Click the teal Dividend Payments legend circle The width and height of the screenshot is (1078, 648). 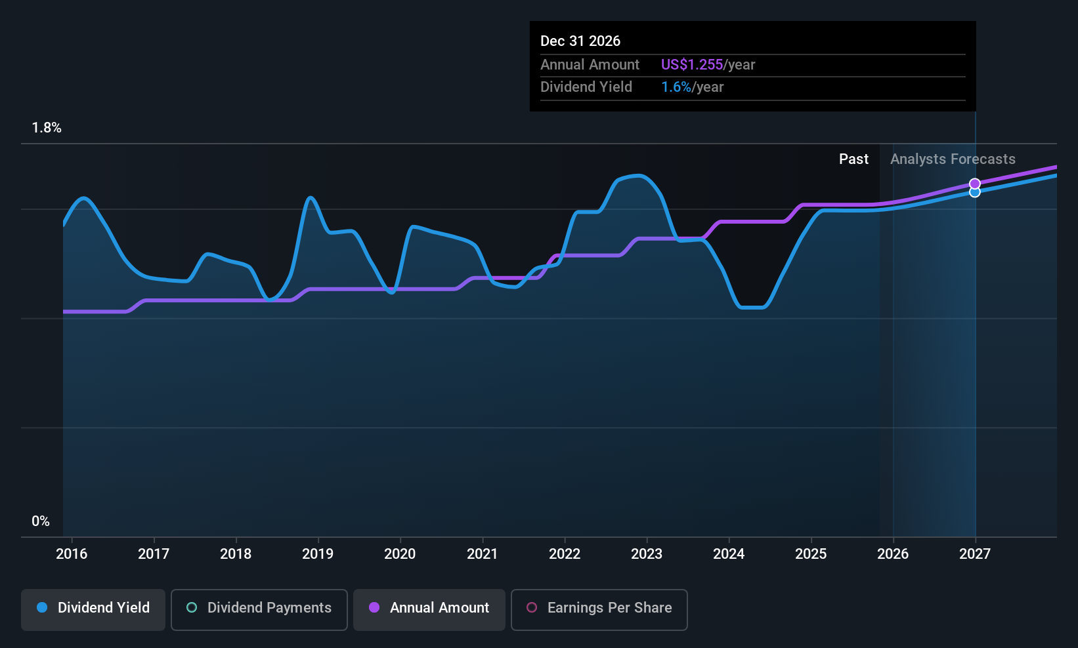192,607
